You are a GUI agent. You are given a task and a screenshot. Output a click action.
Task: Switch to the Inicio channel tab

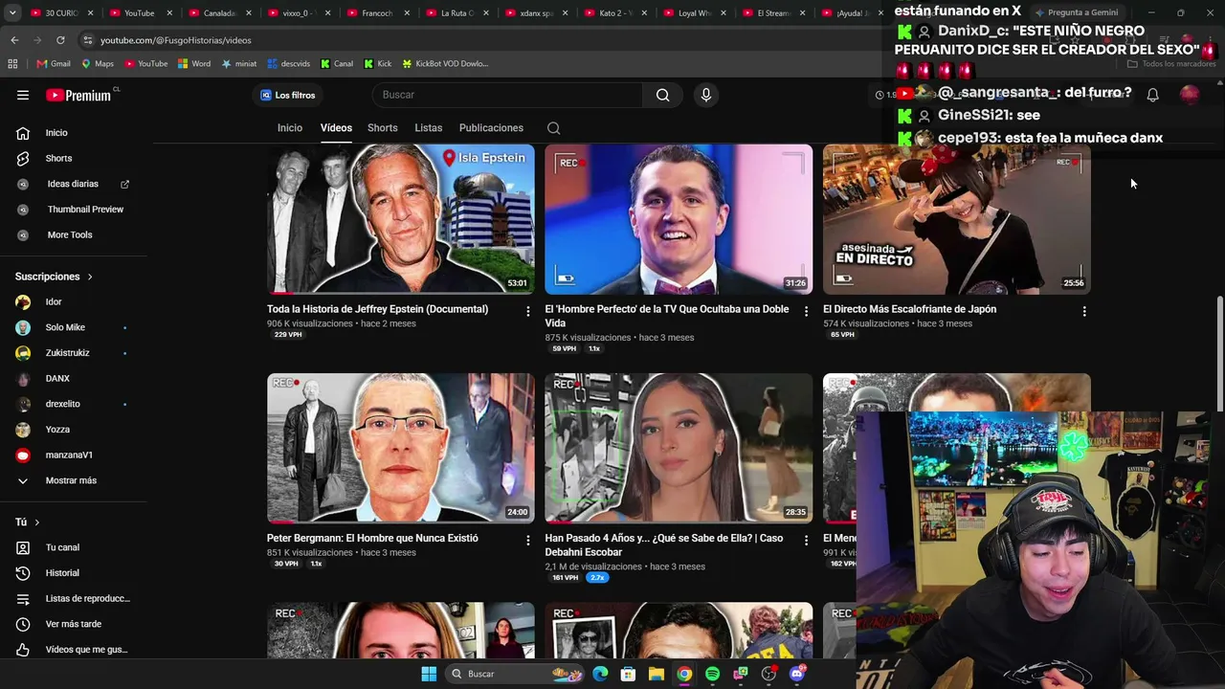pos(290,128)
